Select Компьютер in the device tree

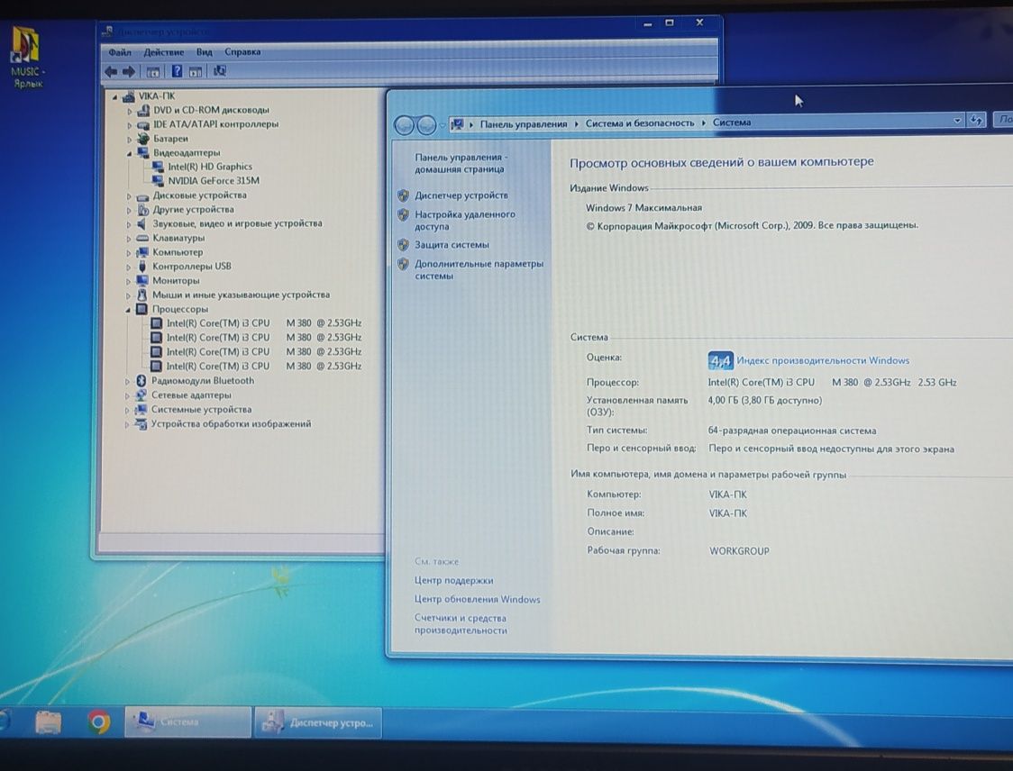tap(178, 252)
